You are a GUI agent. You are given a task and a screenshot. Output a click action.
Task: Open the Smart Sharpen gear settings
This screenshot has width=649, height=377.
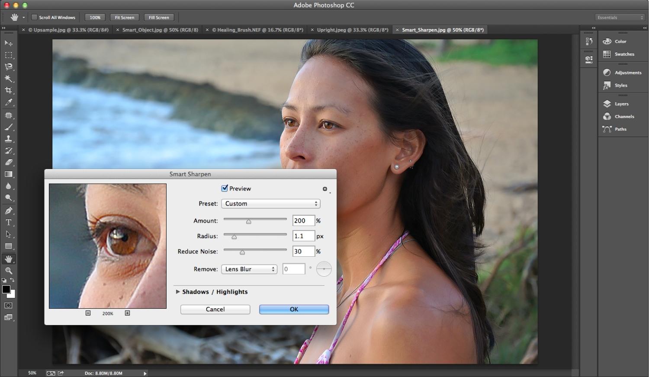[325, 189]
